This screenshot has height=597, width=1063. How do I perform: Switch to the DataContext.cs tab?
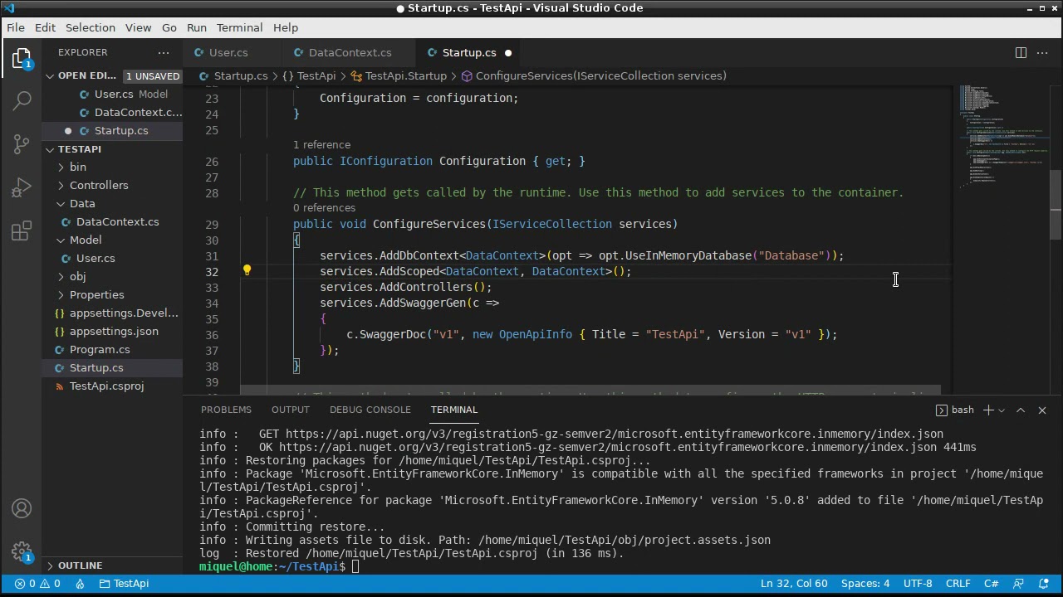pos(350,52)
